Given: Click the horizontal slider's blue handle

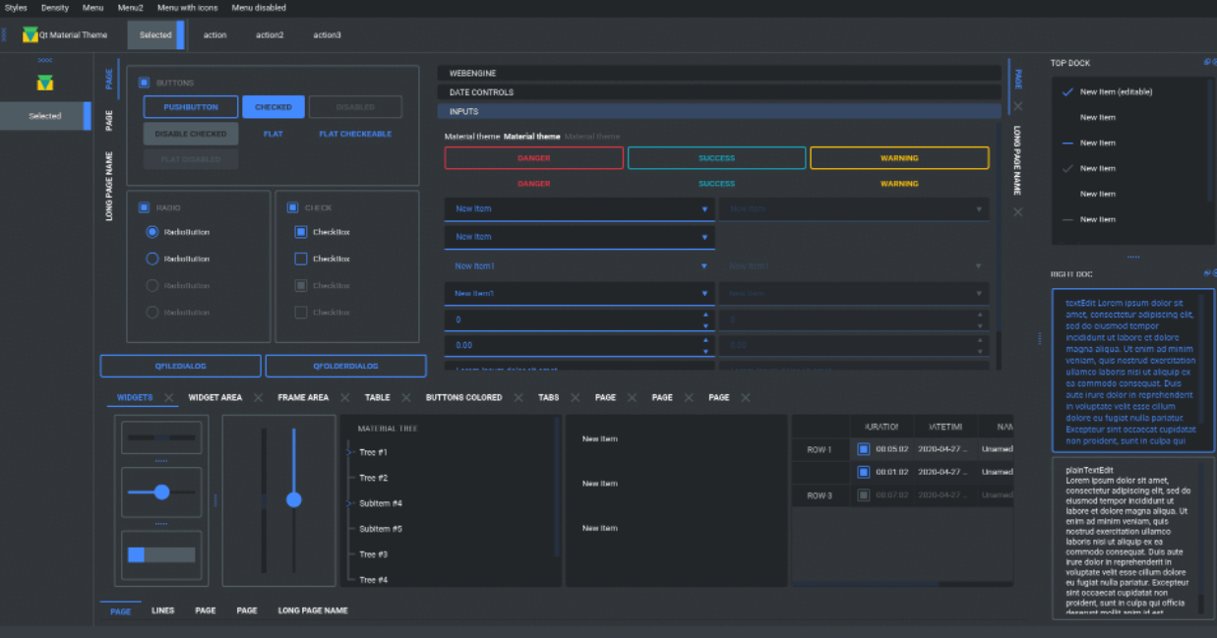Looking at the screenshot, I should (162, 493).
